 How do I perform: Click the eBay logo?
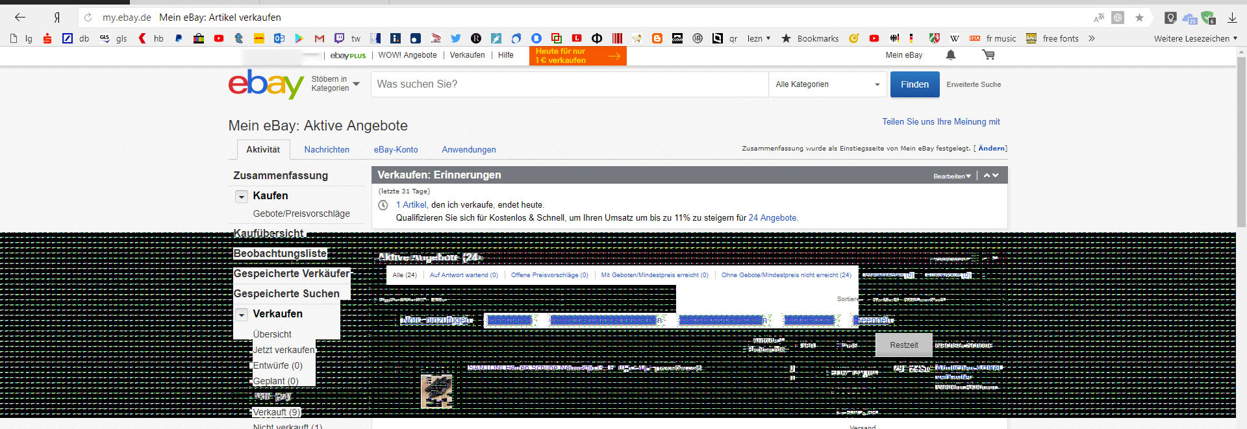coord(266,84)
